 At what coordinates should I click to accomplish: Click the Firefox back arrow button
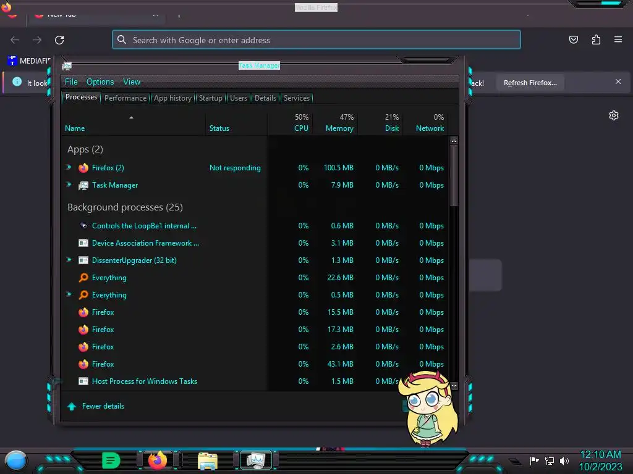tap(15, 40)
